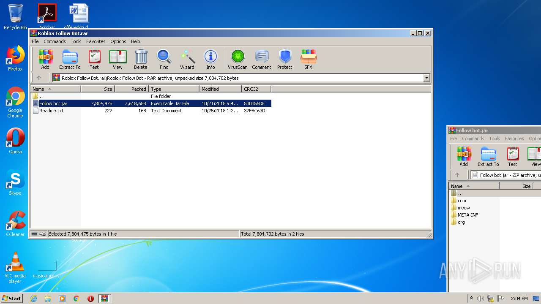Sort by the CRC32 column header

click(256, 89)
